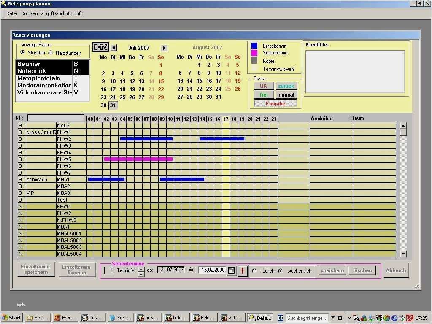The image size is (432, 324).
Task: Select the täglich series option
Action: [x=254, y=271]
